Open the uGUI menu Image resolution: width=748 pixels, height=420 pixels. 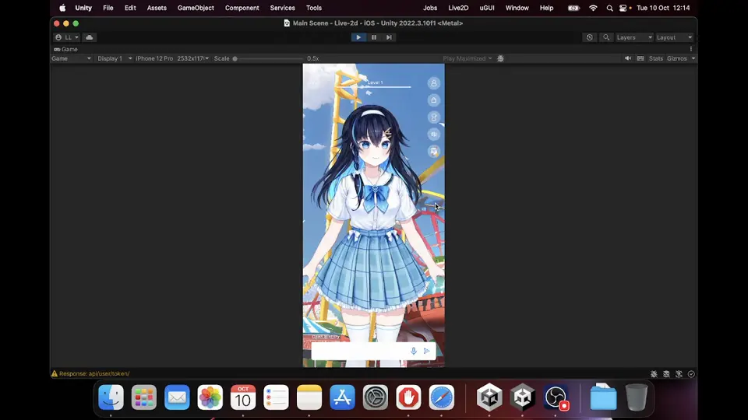tap(486, 8)
